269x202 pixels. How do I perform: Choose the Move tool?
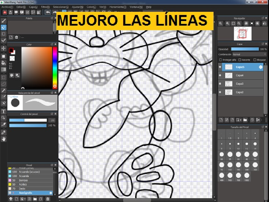tap(4, 48)
